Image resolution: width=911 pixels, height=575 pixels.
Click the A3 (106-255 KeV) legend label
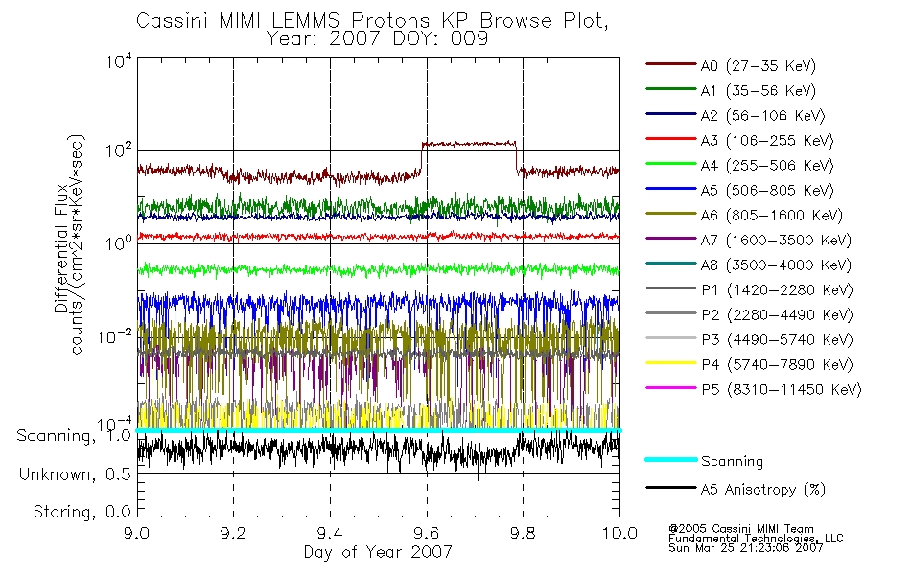click(x=767, y=141)
